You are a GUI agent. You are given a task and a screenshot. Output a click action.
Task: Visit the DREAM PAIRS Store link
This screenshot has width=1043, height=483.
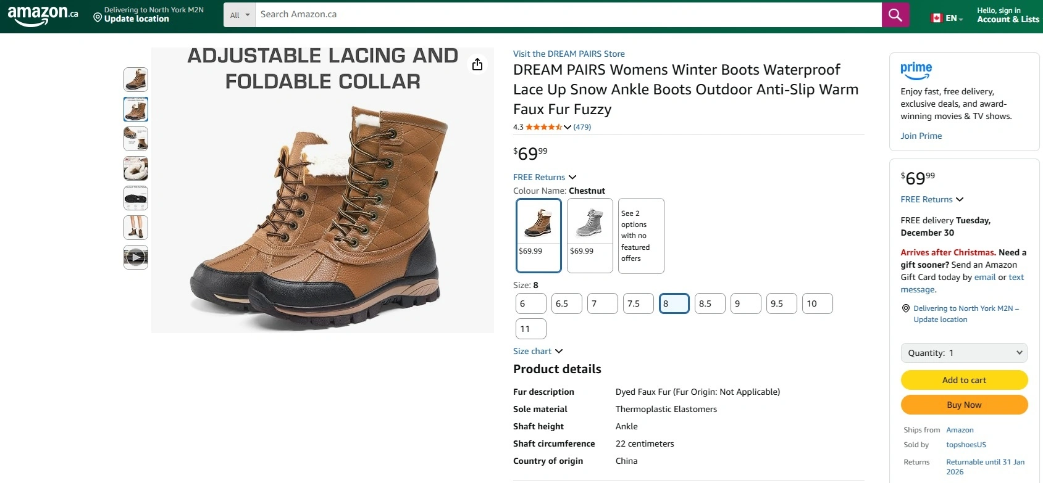coord(569,54)
